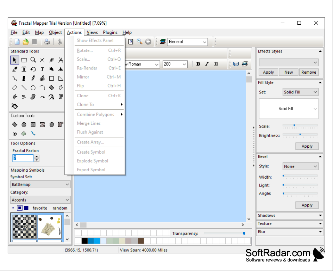Screen dimensions: 333x271
Task: Activate the curved-arrow rotate tool
Action: click(33, 69)
